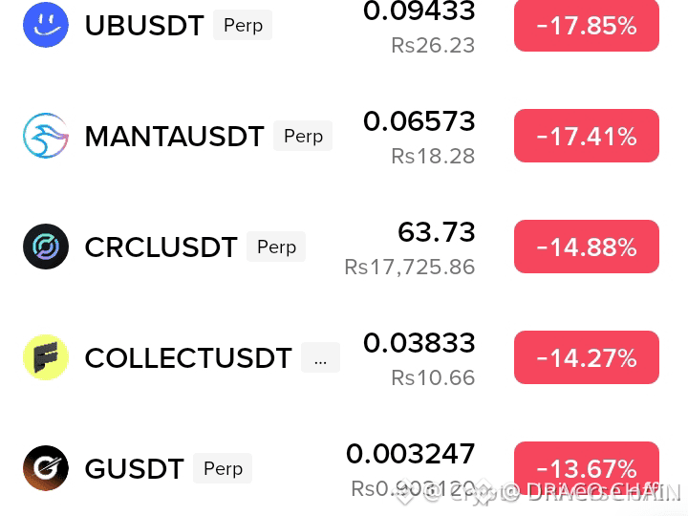Open the CRCLUSDT price 63.73
Viewport: 688px width, 516px height.
click(436, 232)
